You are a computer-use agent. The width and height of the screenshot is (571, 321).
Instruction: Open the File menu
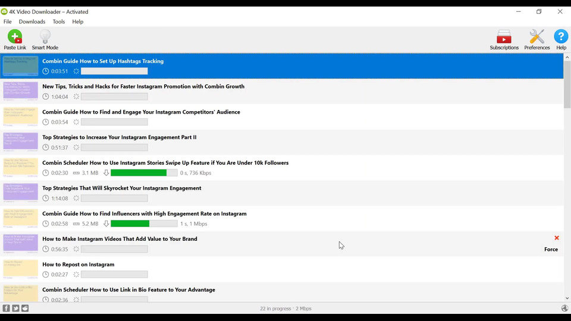coord(8,21)
